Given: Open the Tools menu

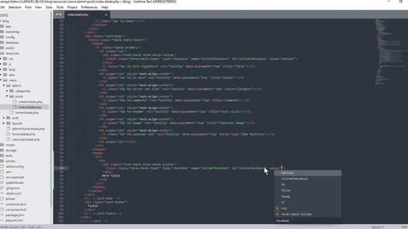Looking at the screenshot, I should [x=60, y=7].
